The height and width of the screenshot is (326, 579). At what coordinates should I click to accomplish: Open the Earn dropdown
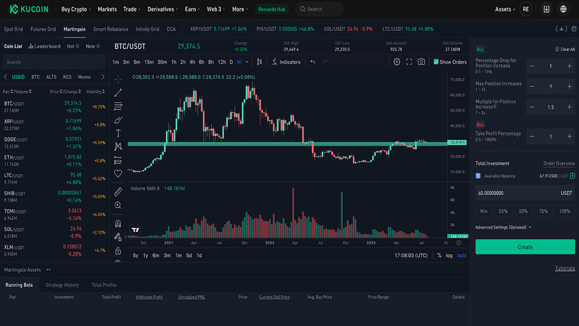click(192, 9)
